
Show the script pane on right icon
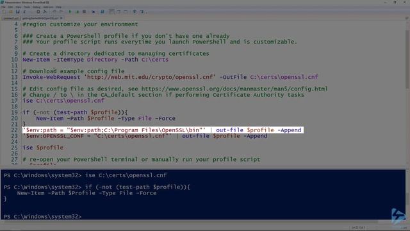pos(119,12)
